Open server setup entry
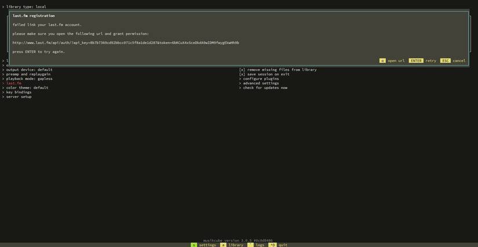Image resolution: width=478 pixels, height=247 pixels. click(x=17, y=97)
